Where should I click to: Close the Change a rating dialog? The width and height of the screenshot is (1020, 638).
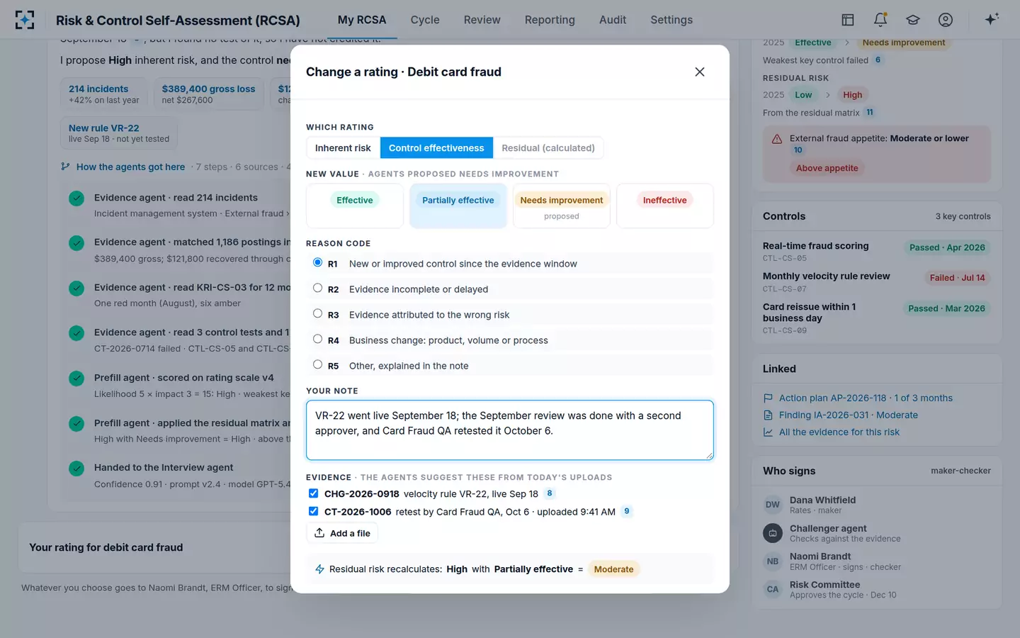pyautogui.click(x=700, y=72)
